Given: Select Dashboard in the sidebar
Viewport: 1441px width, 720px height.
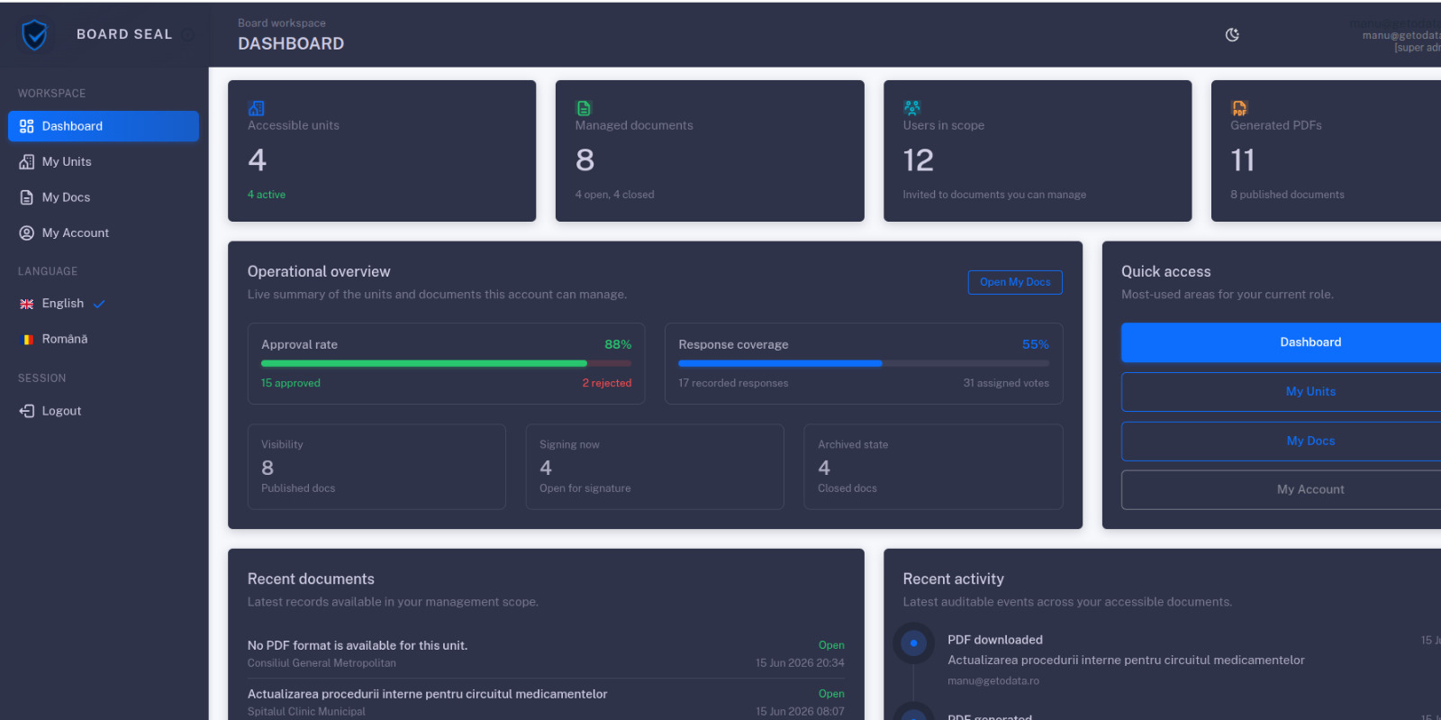Looking at the screenshot, I should 103,126.
